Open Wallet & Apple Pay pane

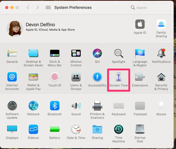pos(33,77)
